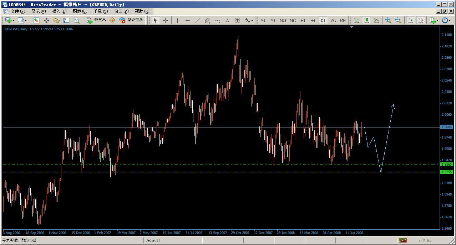Open the Navigator favorites folder icon
The width and height of the screenshot is (456, 245).
tap(56, 20)
